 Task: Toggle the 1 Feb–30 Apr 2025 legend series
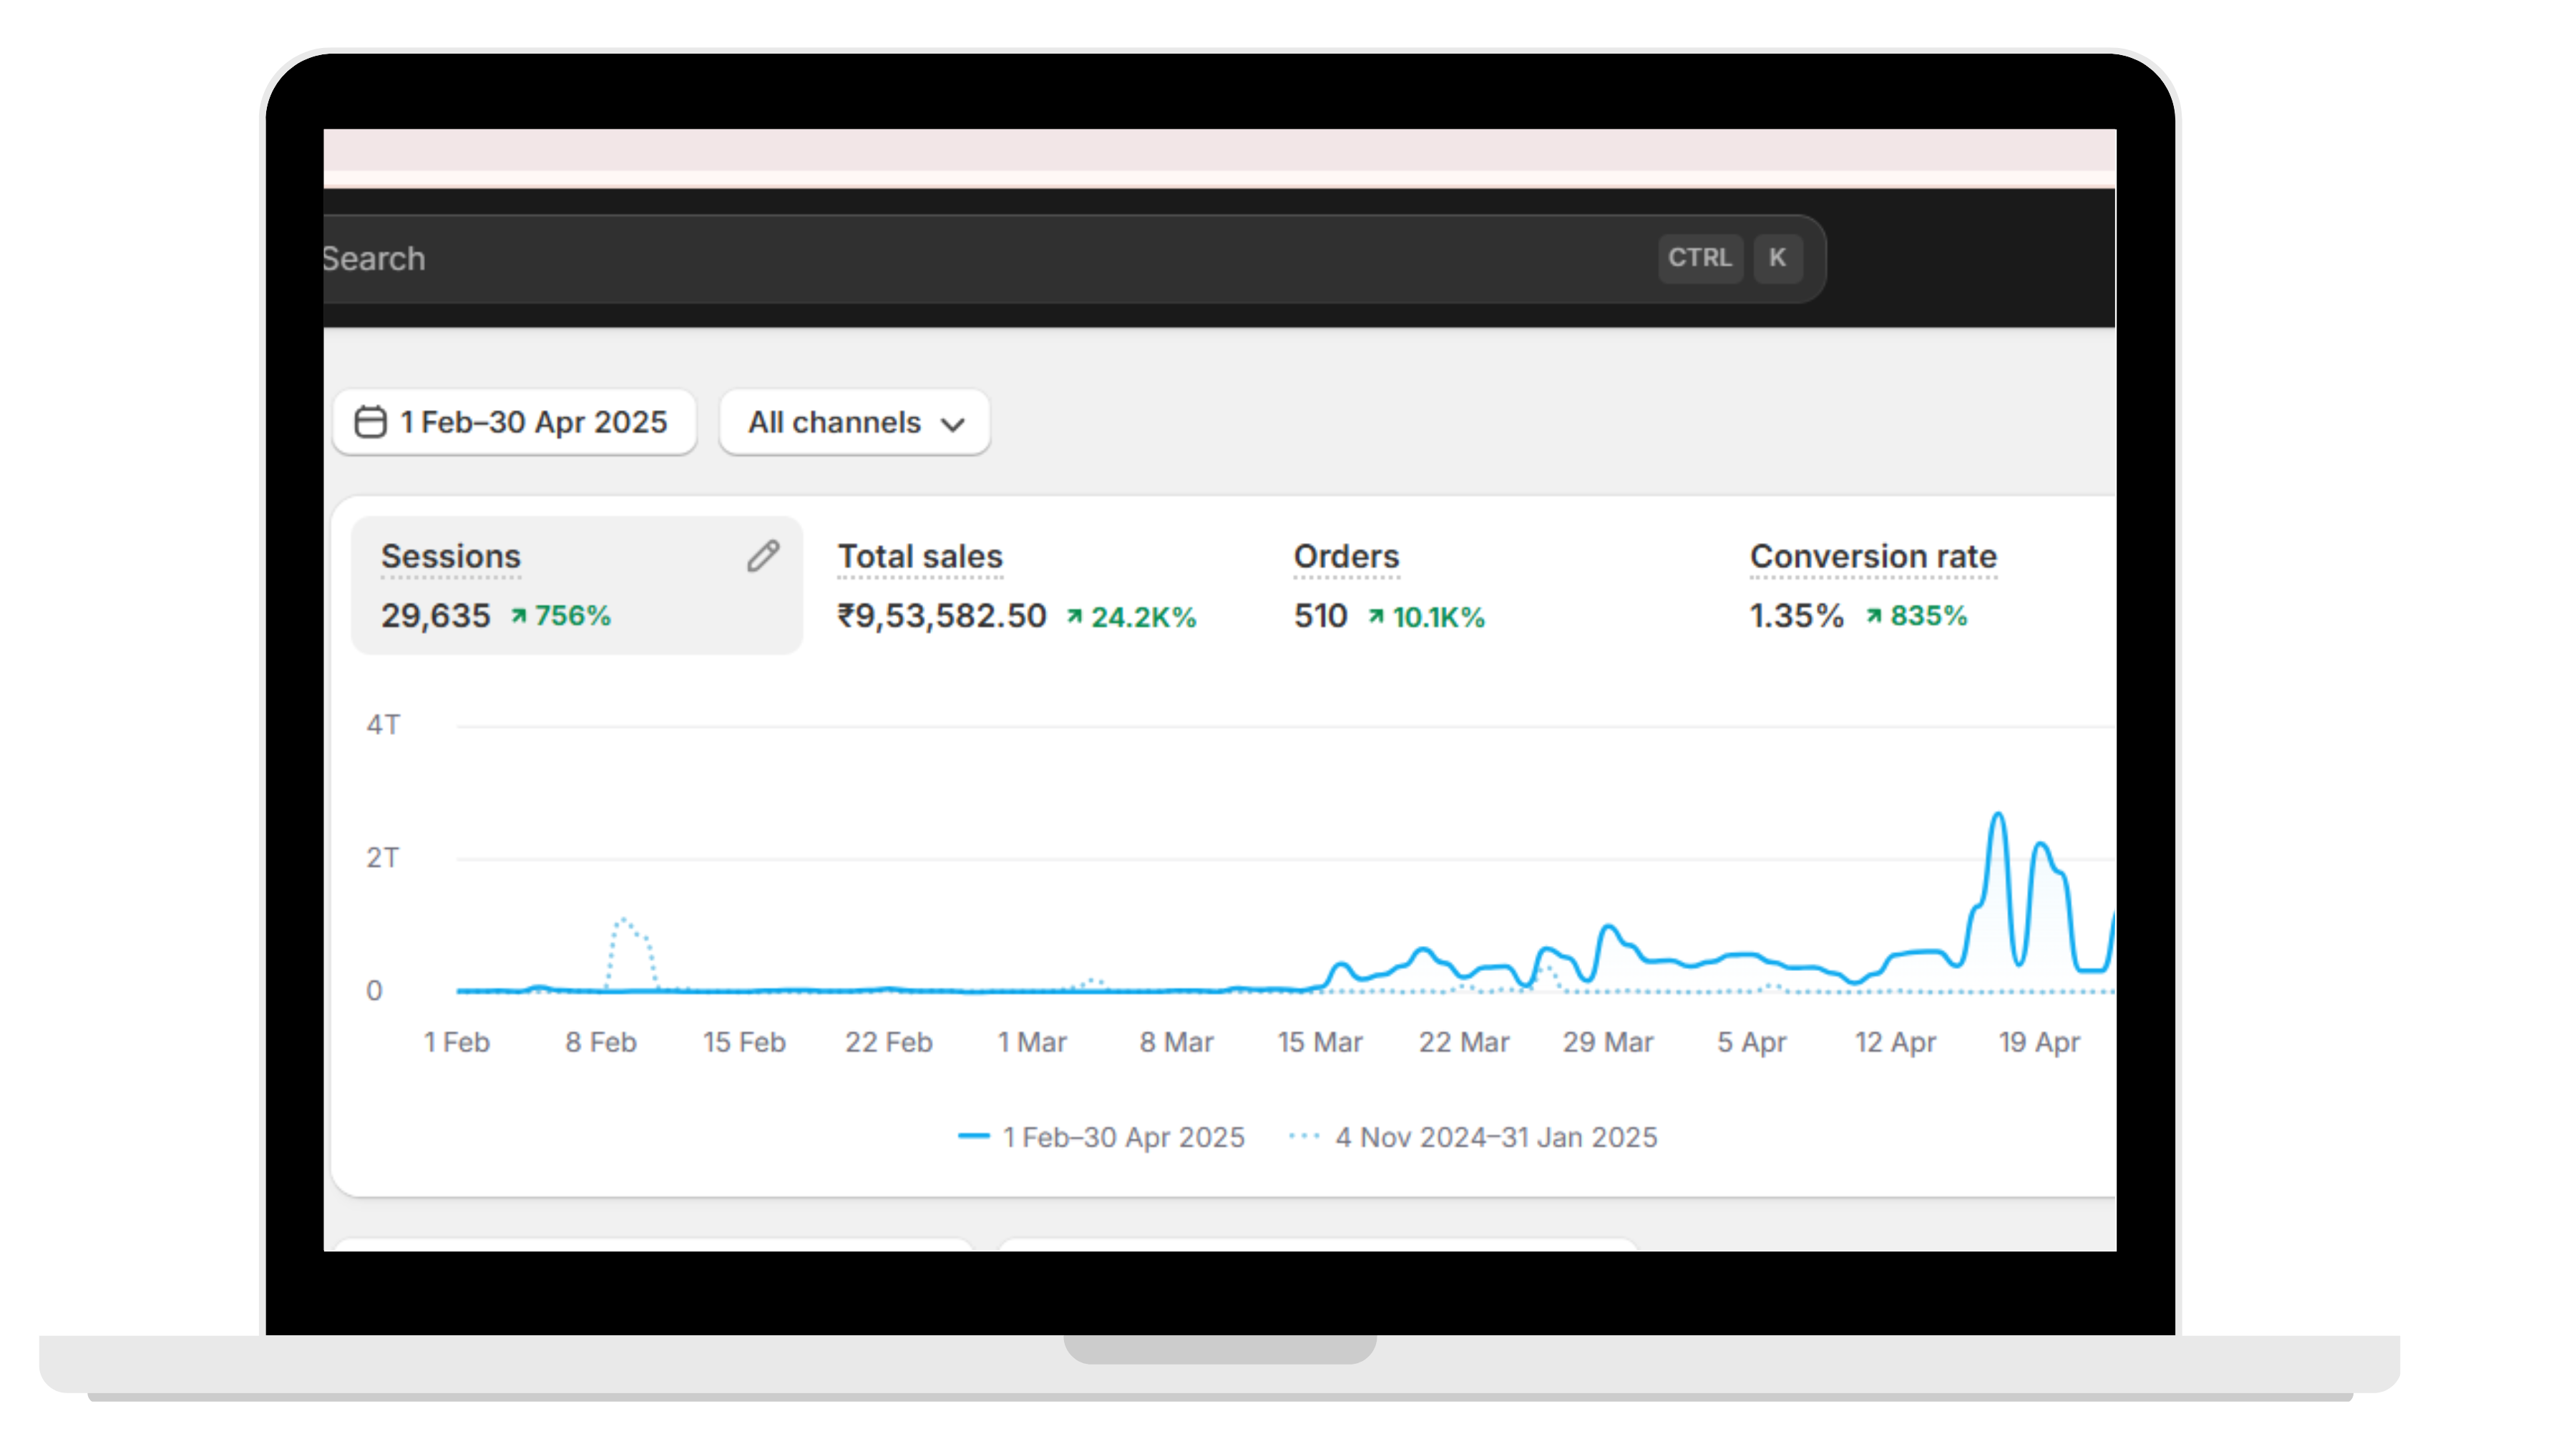tap(1102, 1137)
